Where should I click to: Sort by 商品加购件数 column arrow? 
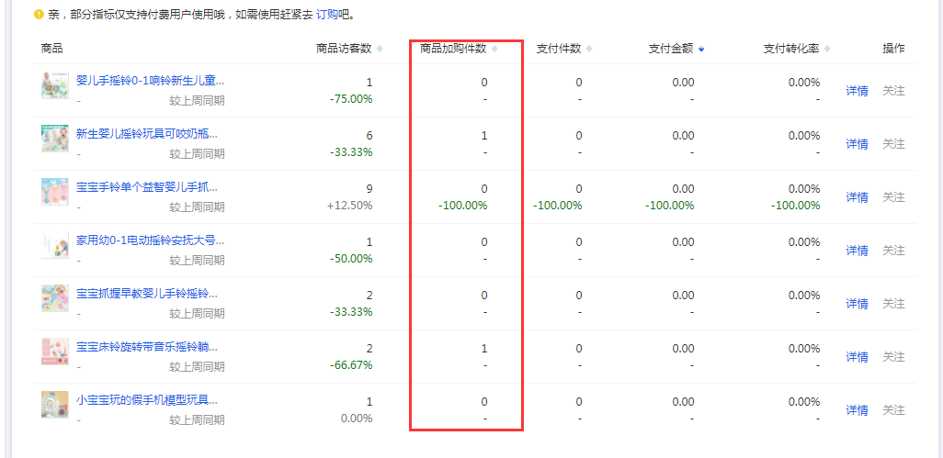494,50
